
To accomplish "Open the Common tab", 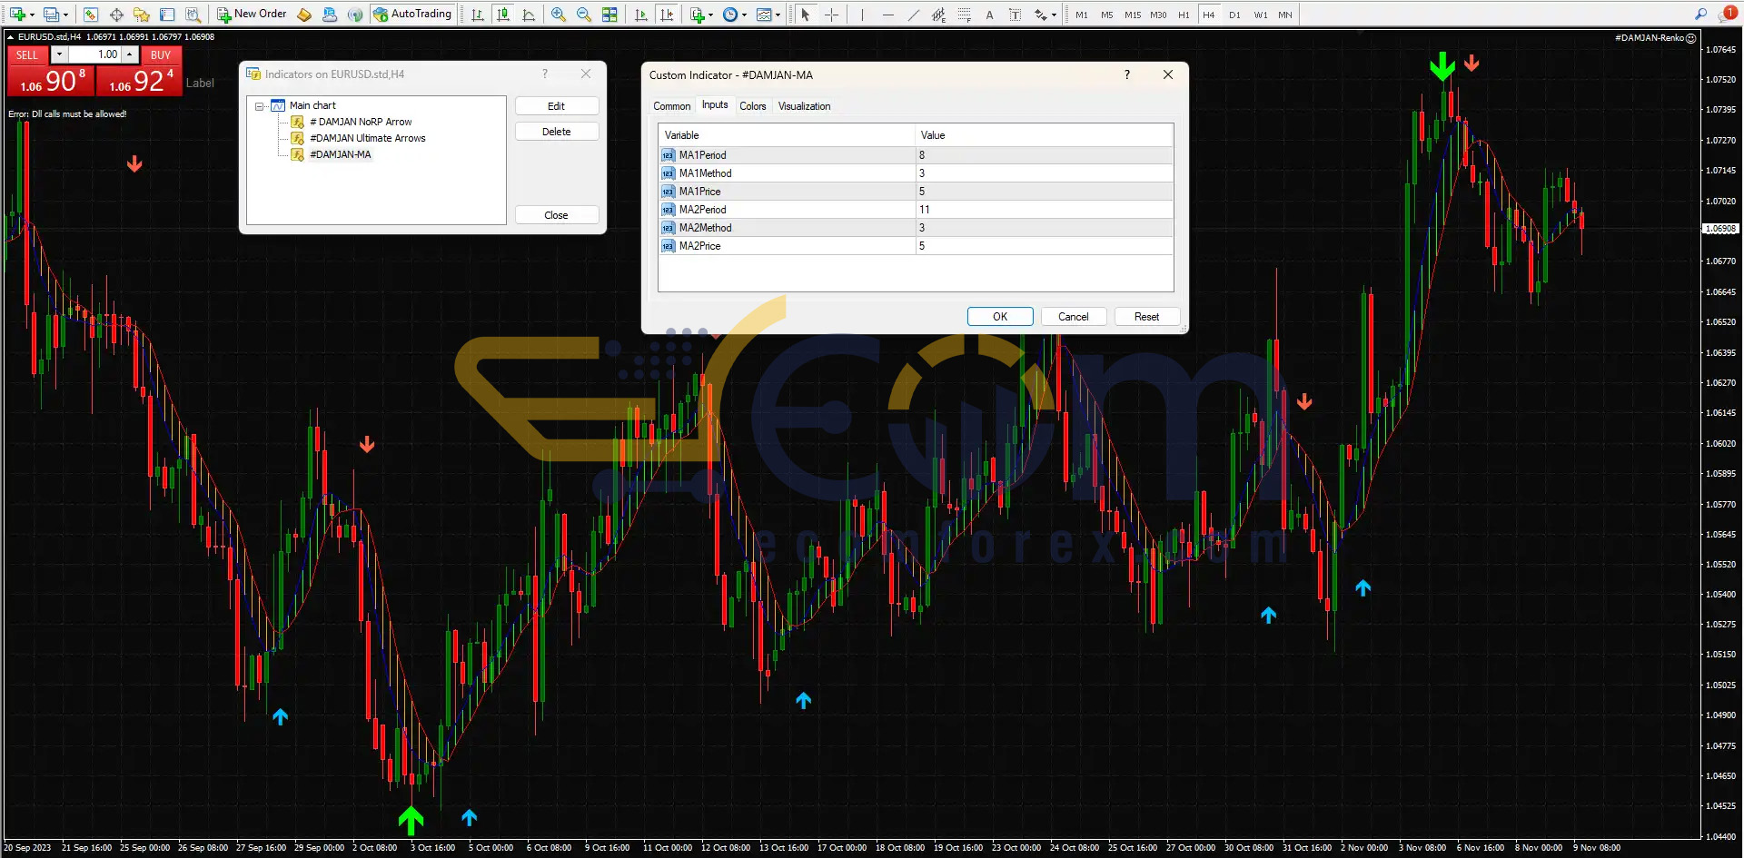I will click(x=672, y=106).
